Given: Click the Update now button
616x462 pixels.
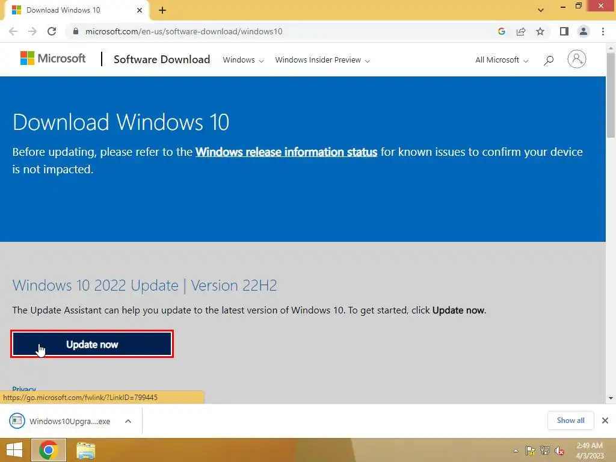Looking at the screenshot, I should pos(92,344).
